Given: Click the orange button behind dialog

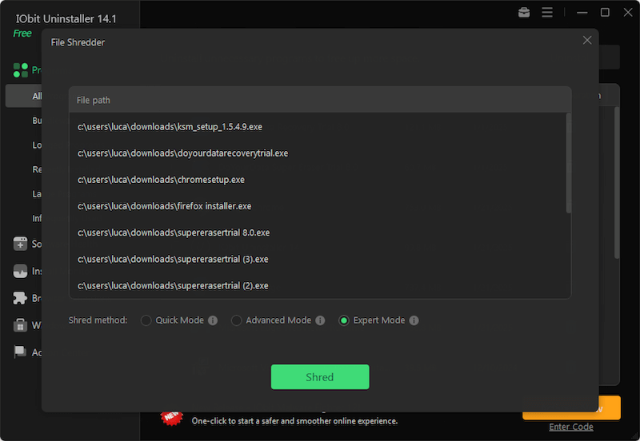Looking at the screenshot, I should point(610,407).
